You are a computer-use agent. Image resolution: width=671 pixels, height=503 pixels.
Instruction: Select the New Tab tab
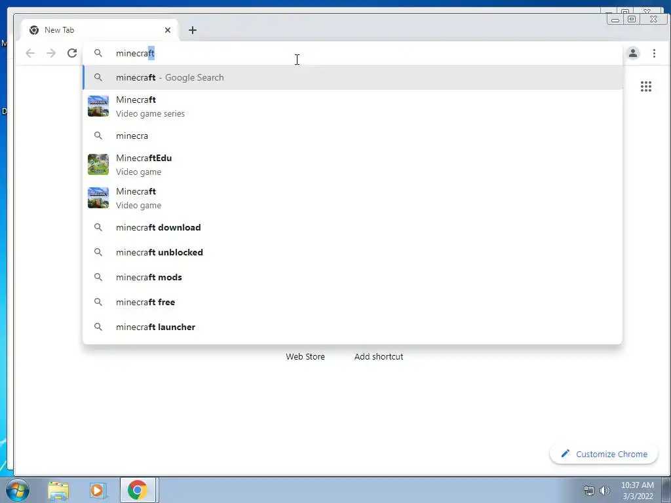click(x=100, y=30)
